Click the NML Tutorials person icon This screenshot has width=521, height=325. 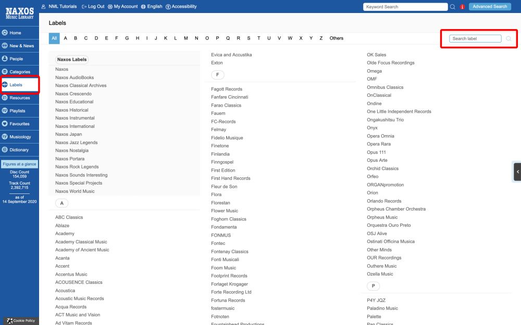click(44, 6)
